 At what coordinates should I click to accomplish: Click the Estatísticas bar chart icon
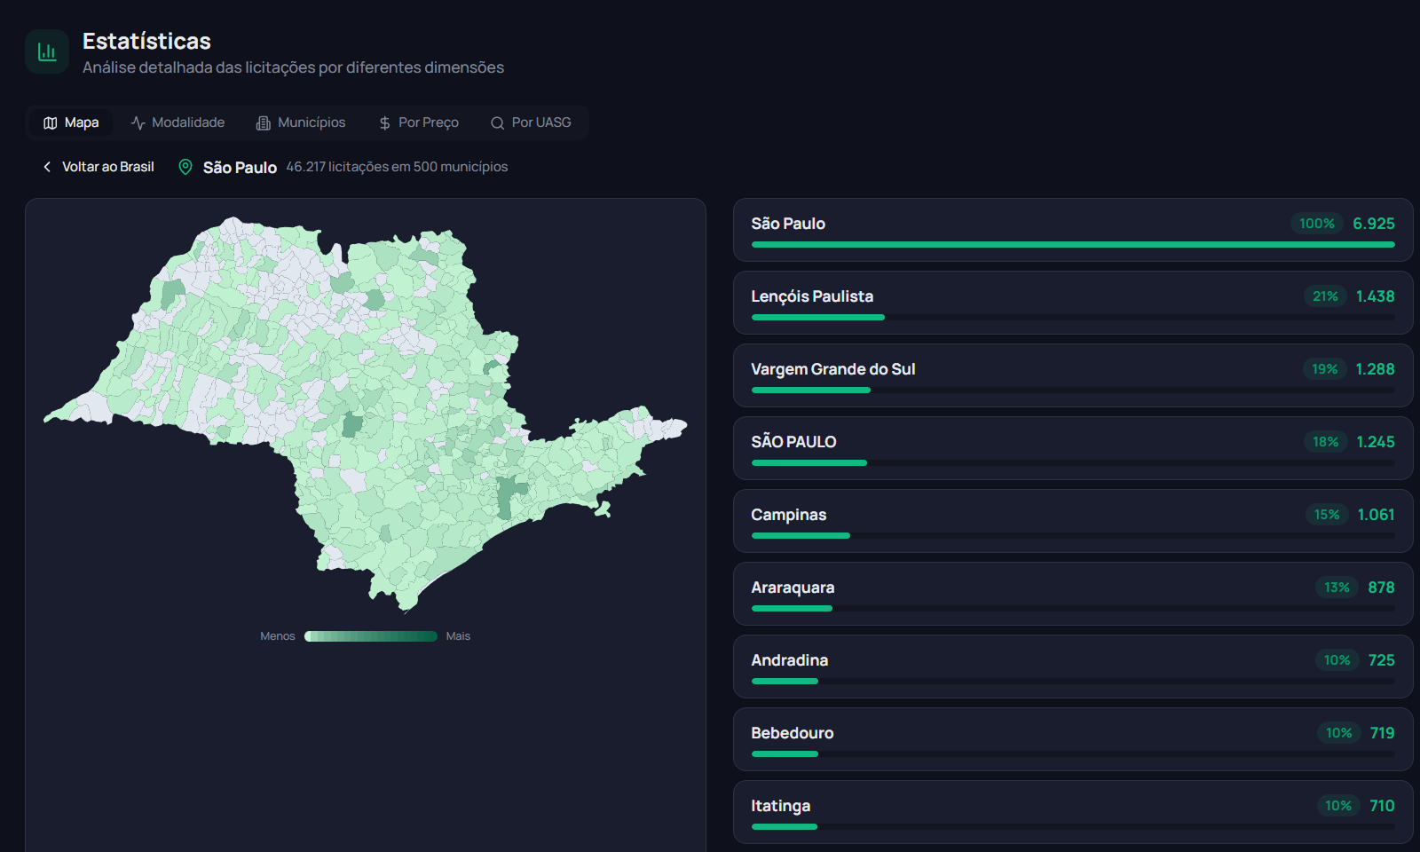point(47,51)
